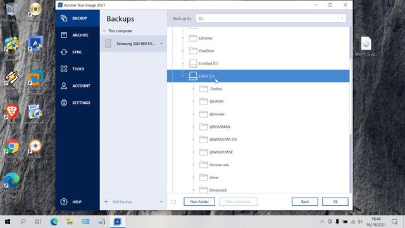
Task: Select the @REKAMAN folder
Action: click(220, 127)
